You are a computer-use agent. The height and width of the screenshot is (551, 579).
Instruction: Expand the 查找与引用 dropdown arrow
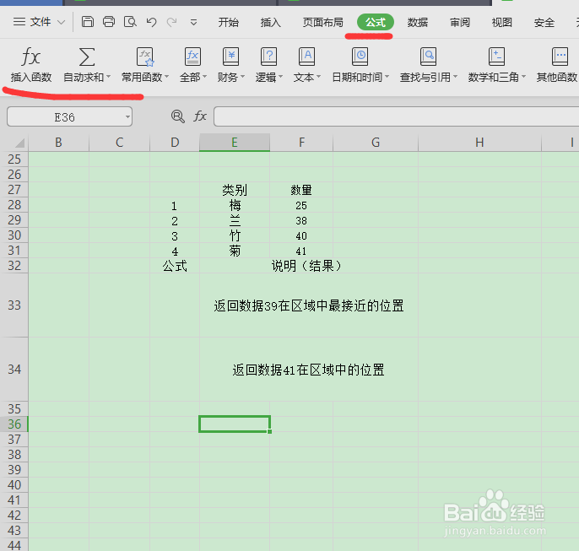(455, 77)
